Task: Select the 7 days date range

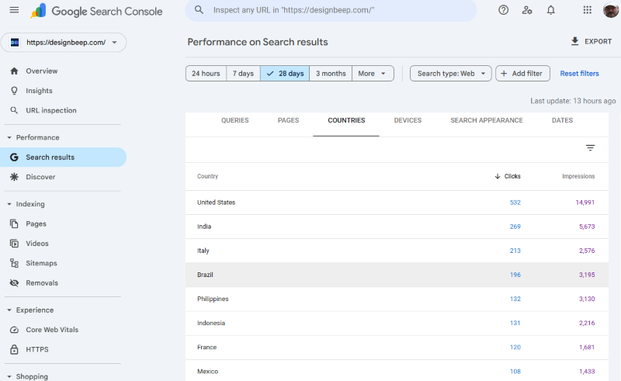Action: tap(243, 74)
